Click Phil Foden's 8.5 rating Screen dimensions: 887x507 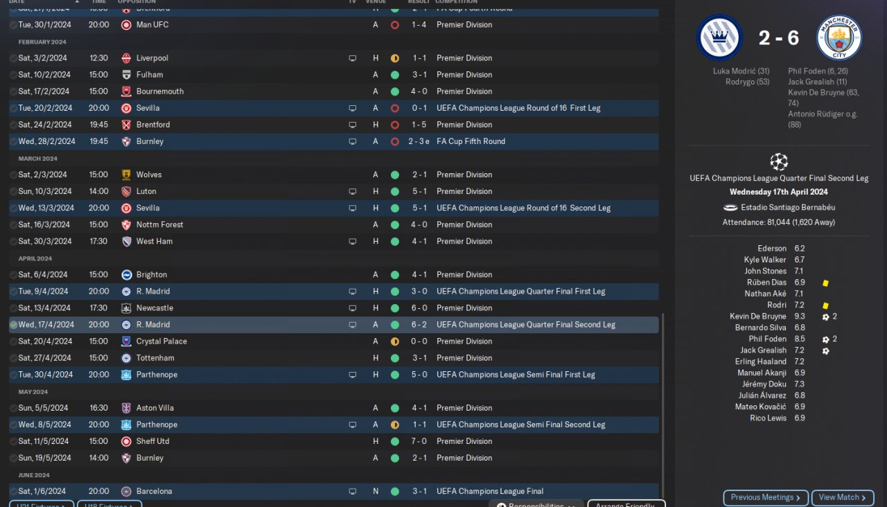point(800,339)
